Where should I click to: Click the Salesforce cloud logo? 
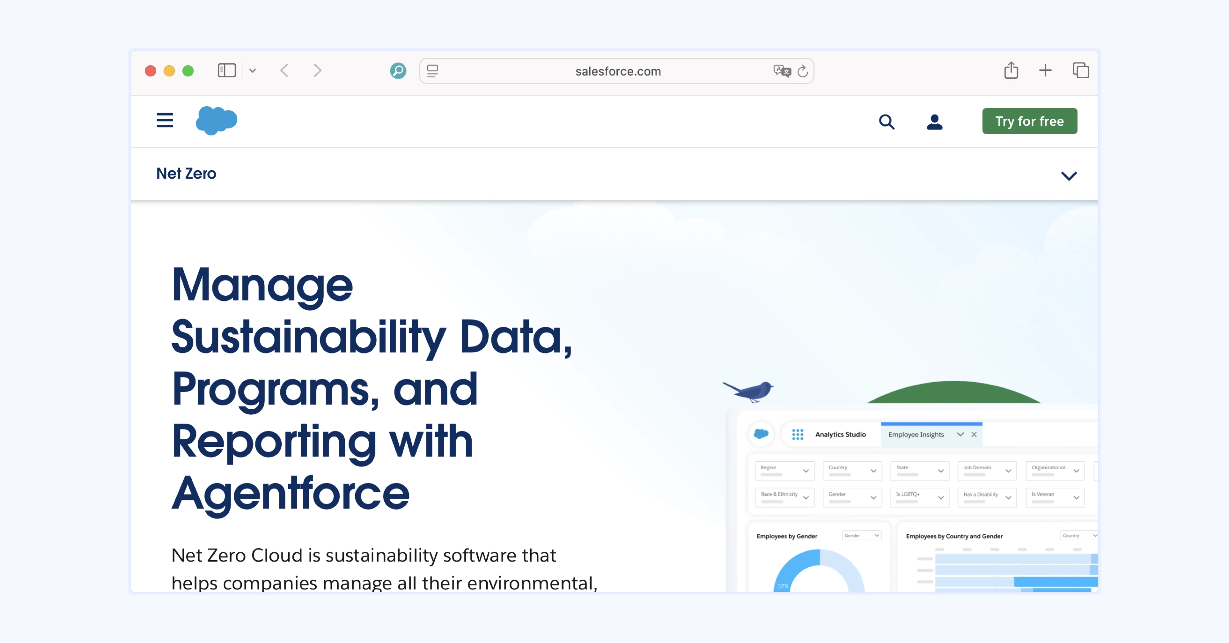coord(216,121)
